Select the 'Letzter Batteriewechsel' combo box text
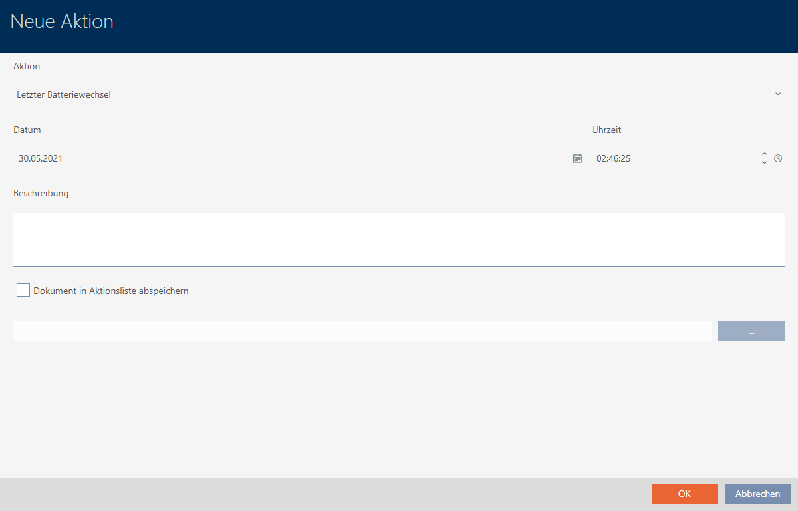 coord(64,94)
